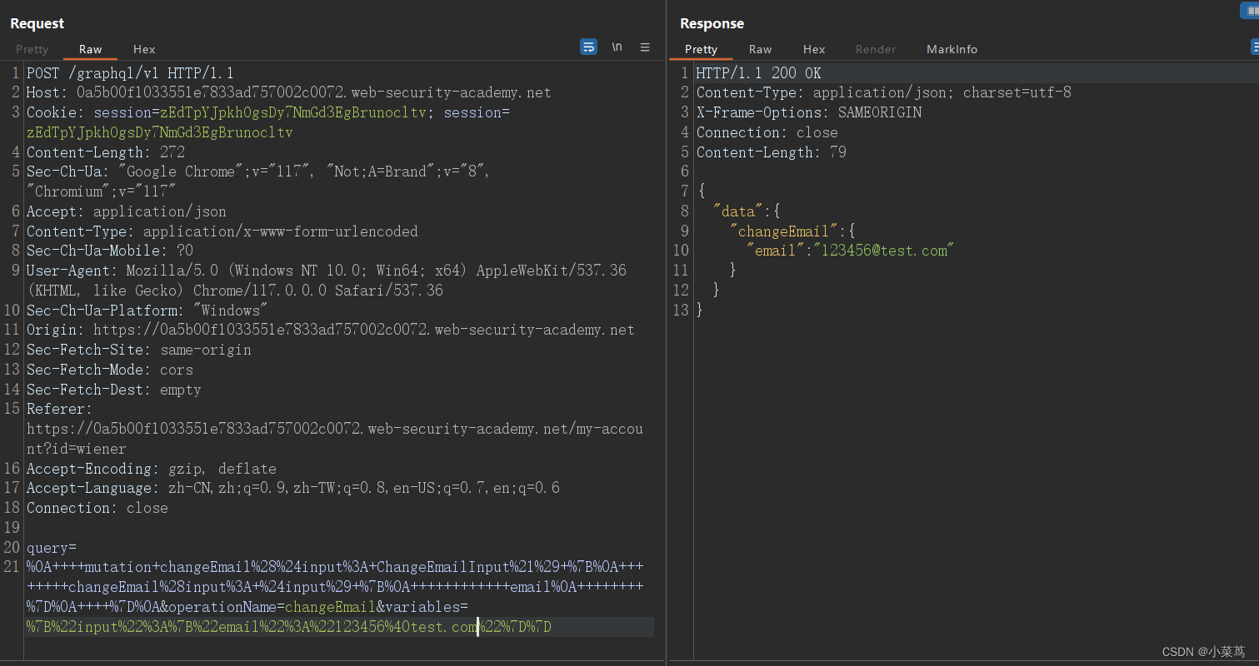Click the response 'Connection: close' header on line 4
Viewport: 1259px width, 666px height.
pos(767,132)
